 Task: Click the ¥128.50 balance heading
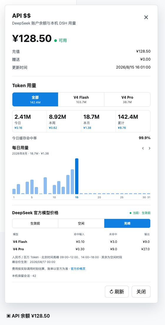point(32,38)
